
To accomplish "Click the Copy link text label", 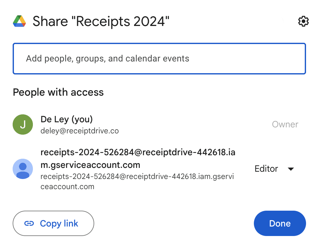I will coord(59,224).
